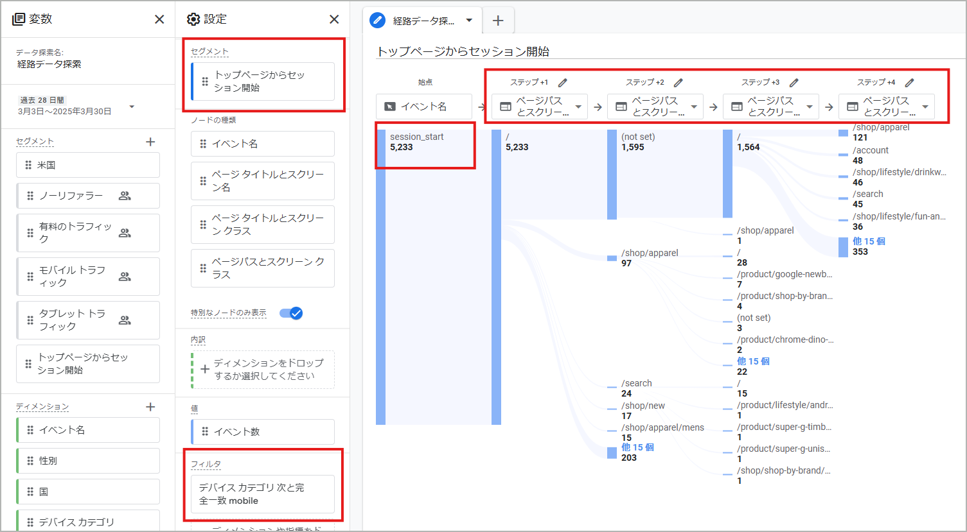967x532 pixels.
Task: Open the ステップ +1 node type dropdown
Action: tap(578, 107)
